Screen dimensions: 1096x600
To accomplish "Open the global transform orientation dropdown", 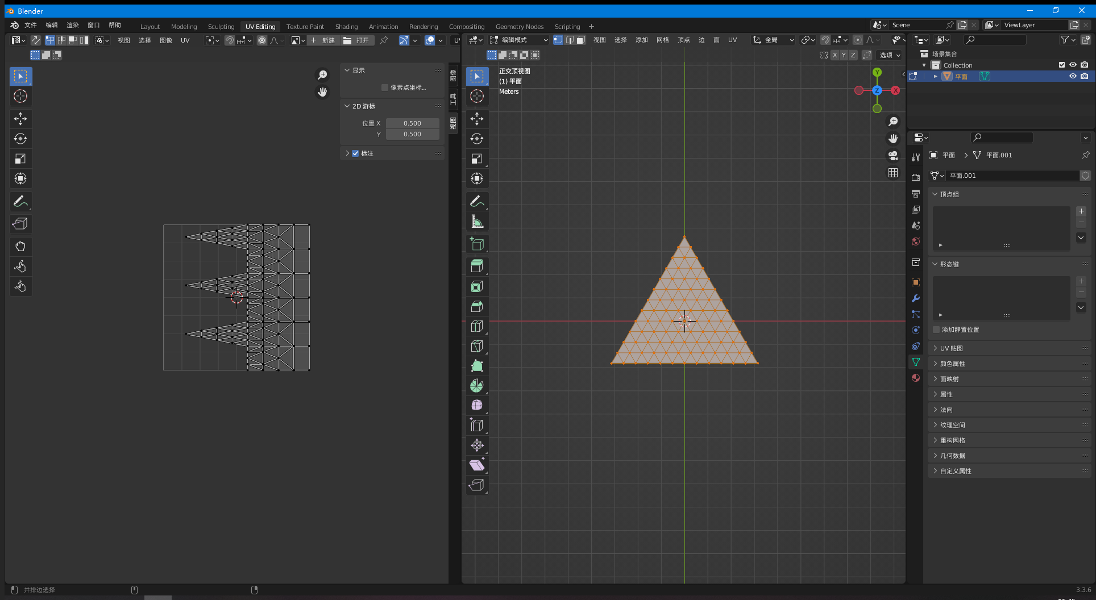I will pos(773,40).
